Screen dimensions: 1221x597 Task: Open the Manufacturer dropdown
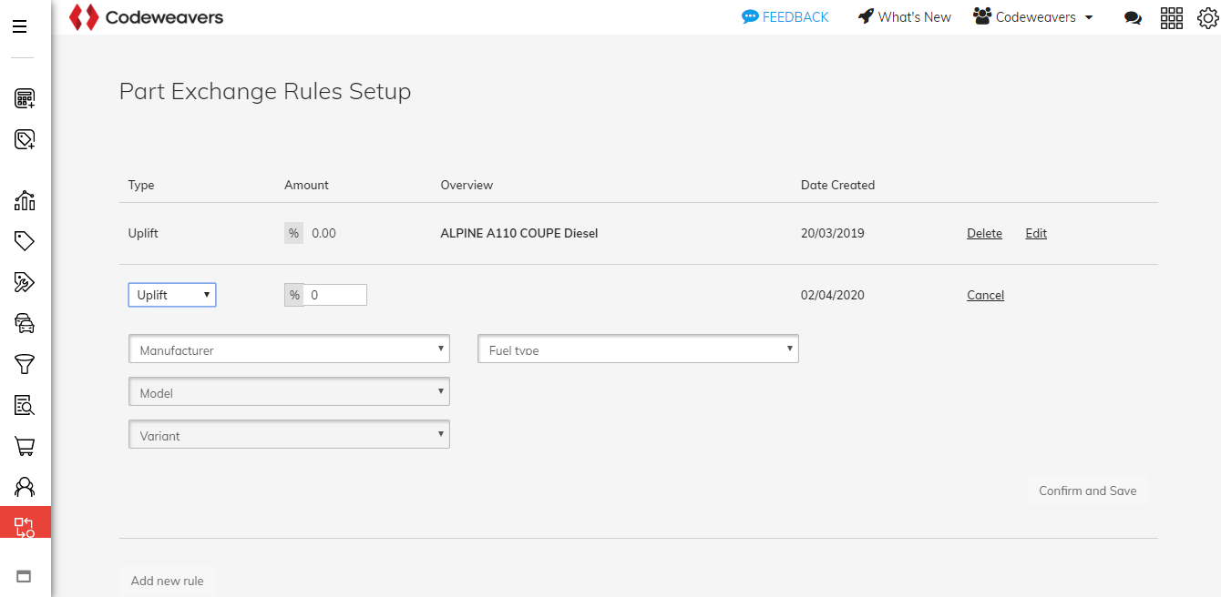coord(290,349)
